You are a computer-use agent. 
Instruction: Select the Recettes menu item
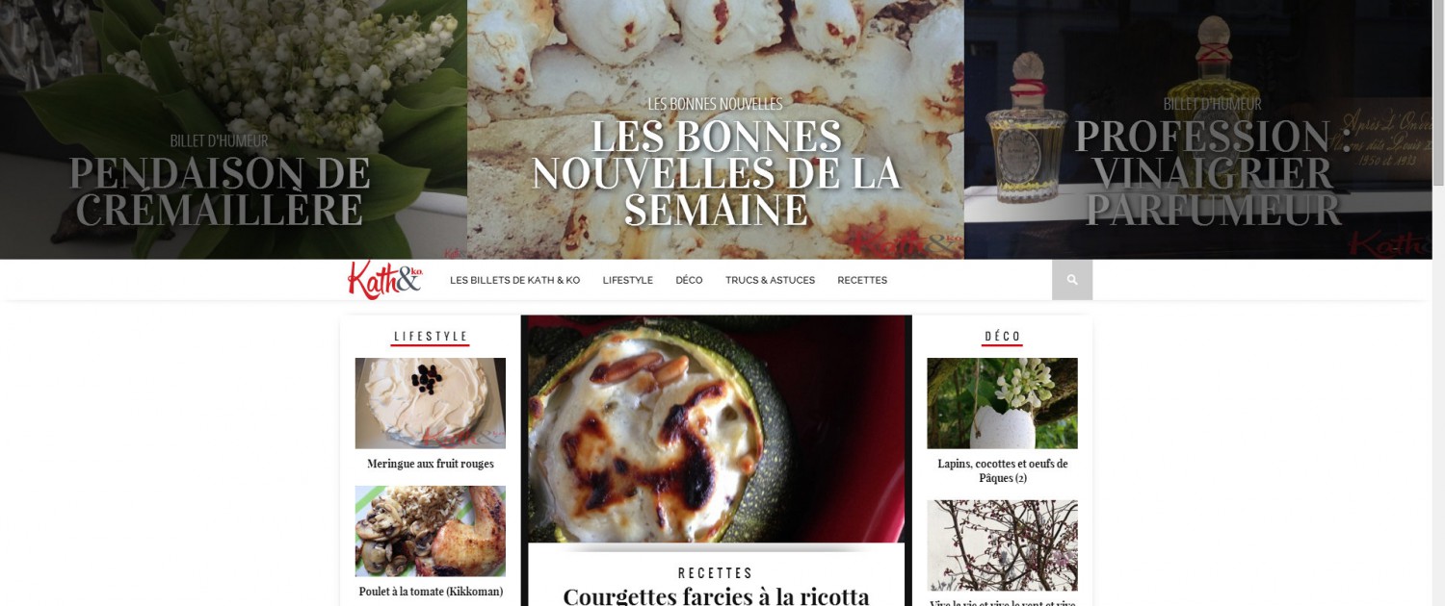[x=862, y=281]
